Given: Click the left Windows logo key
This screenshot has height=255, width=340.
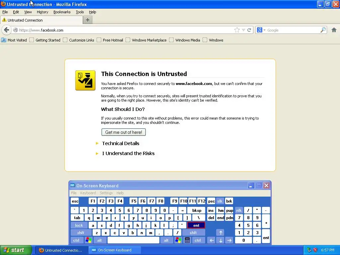Looking at the screenshot, I should (88, 240).
